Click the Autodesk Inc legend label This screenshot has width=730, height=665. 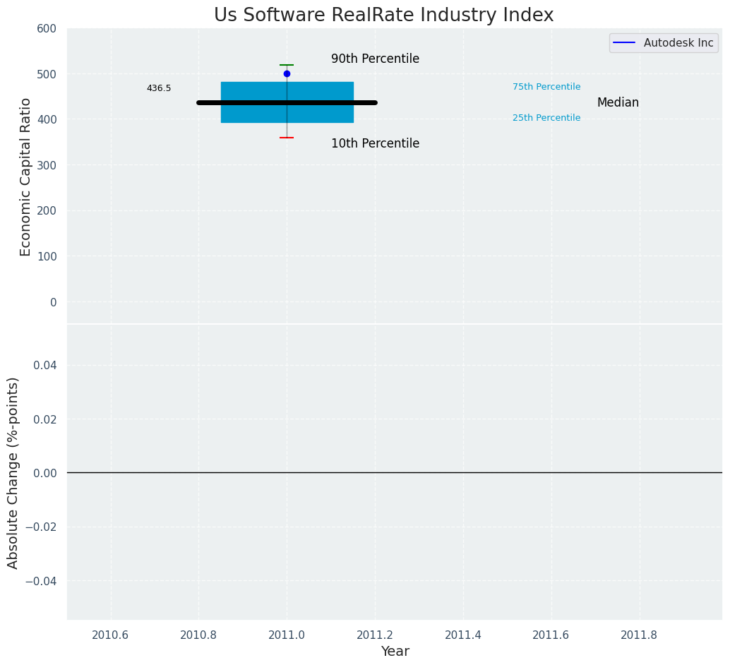[678, 43]
